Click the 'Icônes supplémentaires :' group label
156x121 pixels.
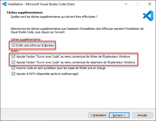26,39
